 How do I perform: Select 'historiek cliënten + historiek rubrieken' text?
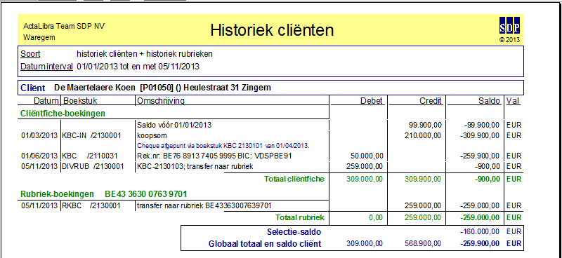tap(145, 54)
